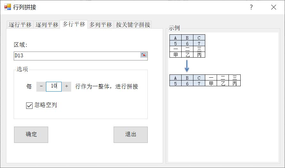Screen dimensions: 285x168
Task: Open help with the question mark button
Action: click(x=251, y=7)
